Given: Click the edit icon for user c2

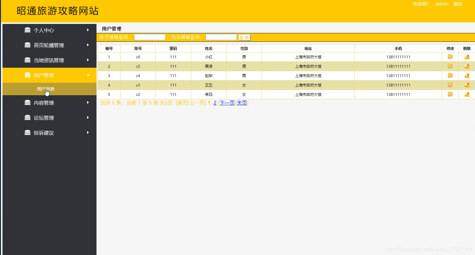Looking at the screenshot, I should (450, 94).
